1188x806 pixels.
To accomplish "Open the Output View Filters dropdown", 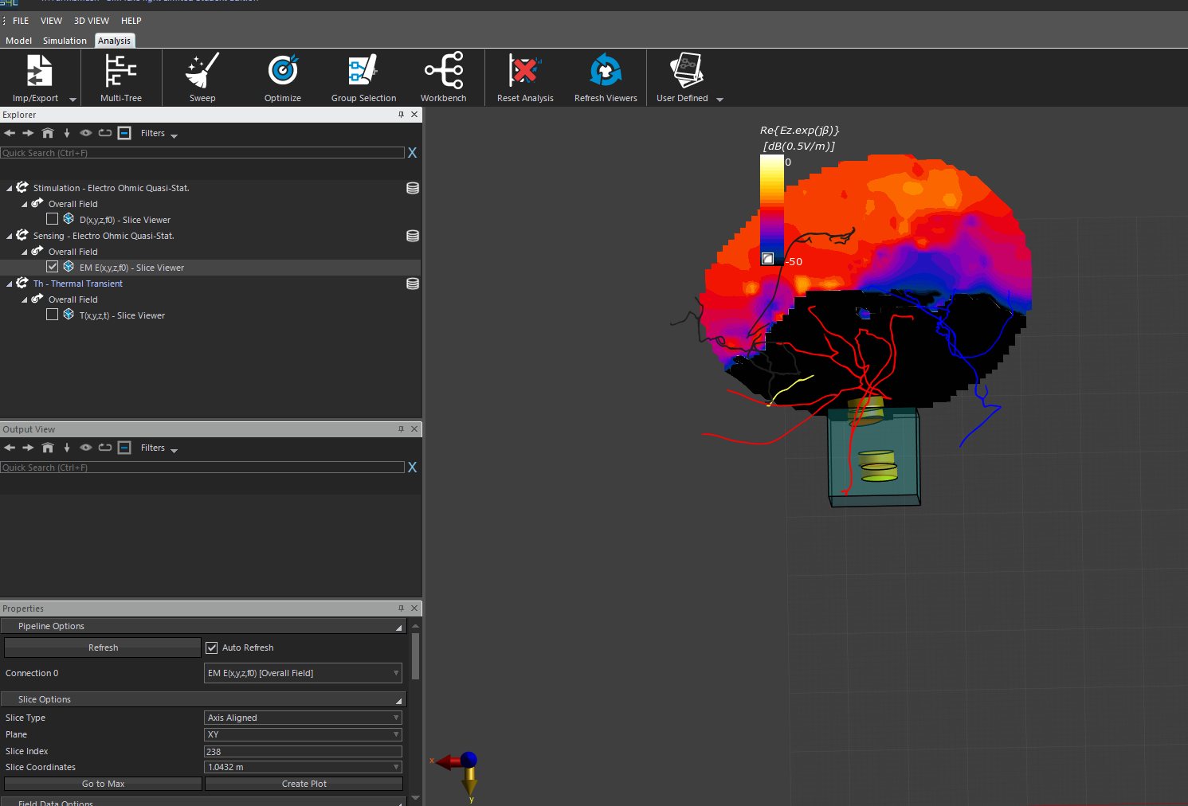I will tap(159, 448).
